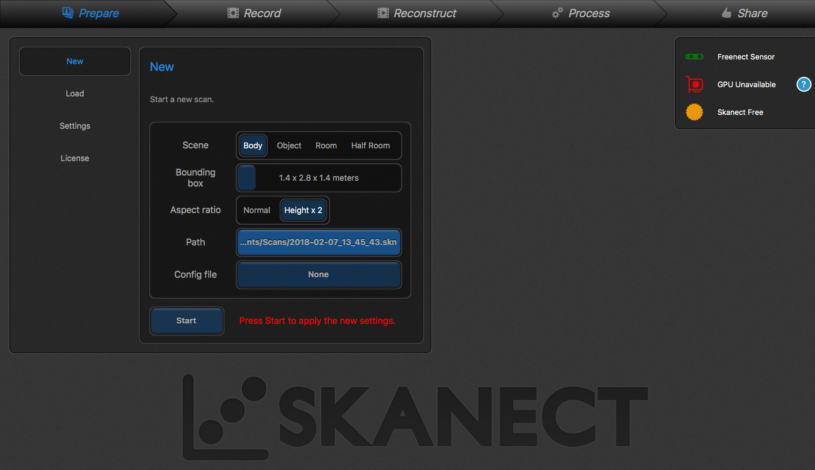This screenshot has width=815, height=470.
Task: Click the red GPU Unavailable icon
Action: click(x=694, y=84)
